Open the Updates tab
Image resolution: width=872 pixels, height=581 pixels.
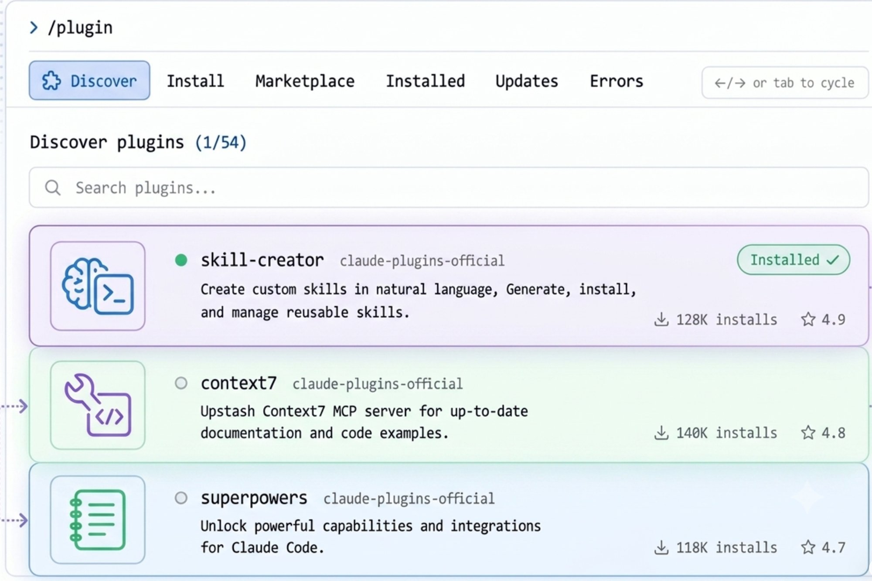[527, 82]
